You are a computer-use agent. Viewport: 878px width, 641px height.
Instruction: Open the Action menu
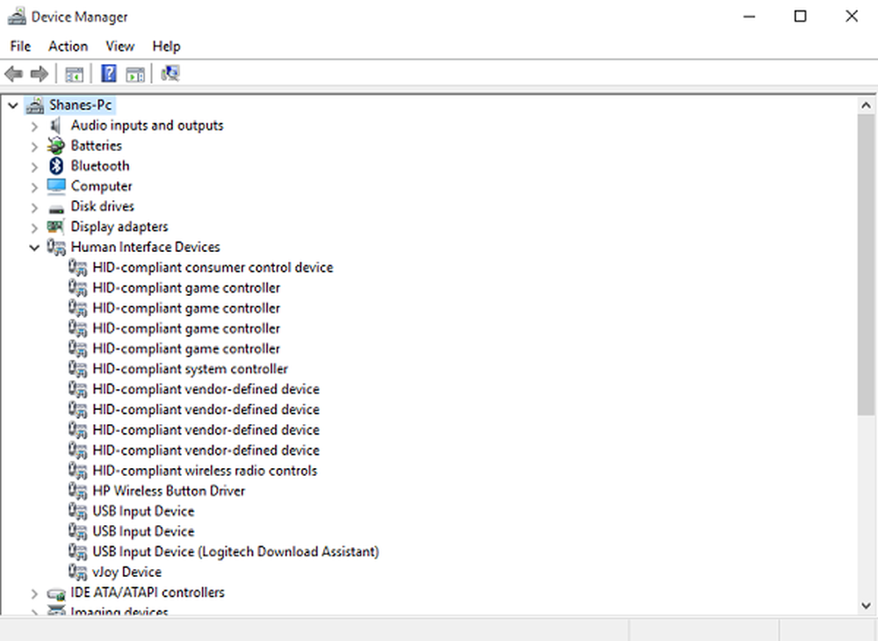point(68,47)
